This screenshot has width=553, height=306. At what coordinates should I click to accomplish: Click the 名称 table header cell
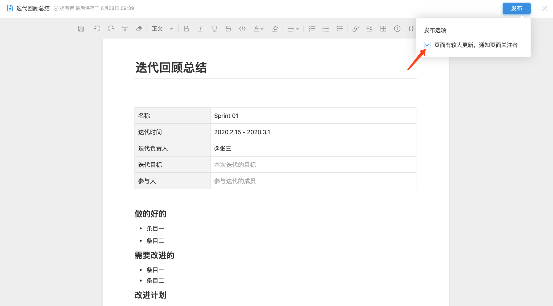coord(173,116)
